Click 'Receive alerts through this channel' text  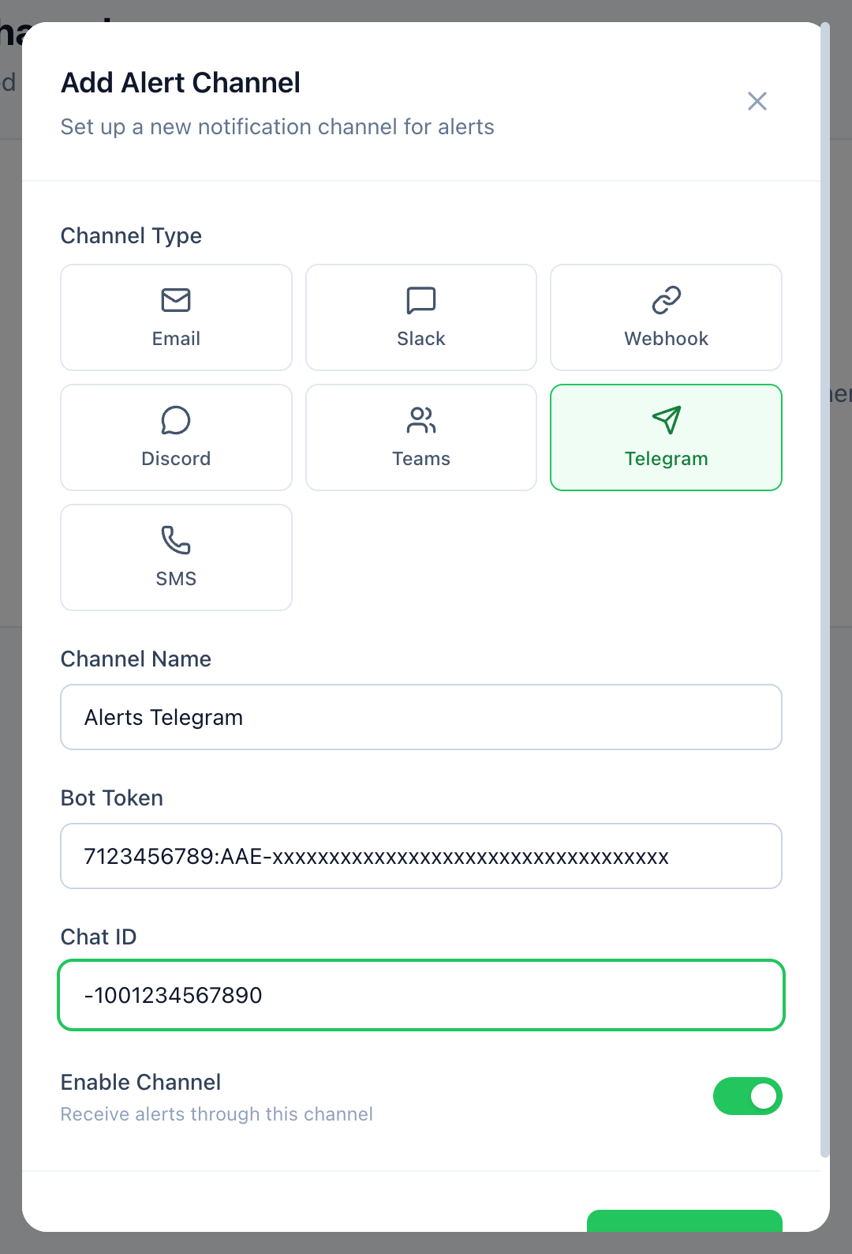coord(217,1114)
